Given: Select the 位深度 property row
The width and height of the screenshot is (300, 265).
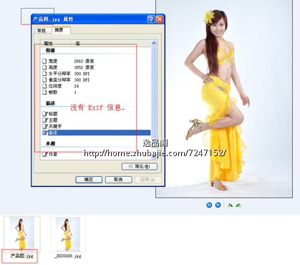Looking at the screenshot, I should pyautogui.click(x=95, y=86).
